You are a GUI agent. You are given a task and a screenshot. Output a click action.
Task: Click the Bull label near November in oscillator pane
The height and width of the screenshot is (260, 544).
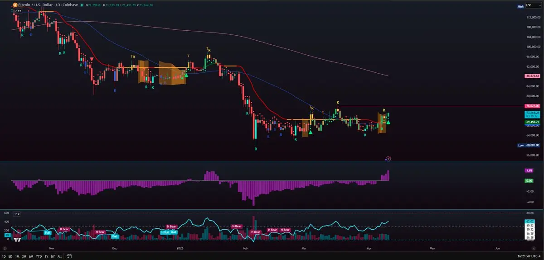click(x=47, y=232)
